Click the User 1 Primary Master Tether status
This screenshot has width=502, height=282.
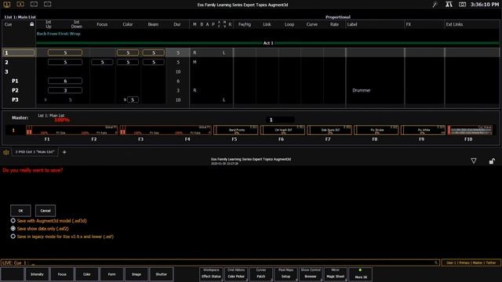(471, 263)
